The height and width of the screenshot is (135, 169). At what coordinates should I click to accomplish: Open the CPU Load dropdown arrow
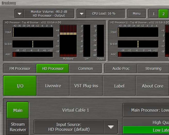click(x=81, y=14)
